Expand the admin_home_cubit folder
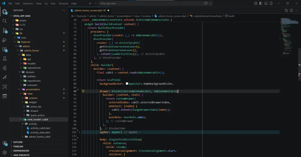Image resolution: width=301 pixels, height=157 pixels. coord(39,137)
